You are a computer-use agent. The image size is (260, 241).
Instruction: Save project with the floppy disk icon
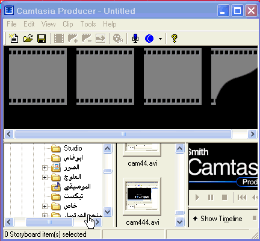click(x=42, y=38)
